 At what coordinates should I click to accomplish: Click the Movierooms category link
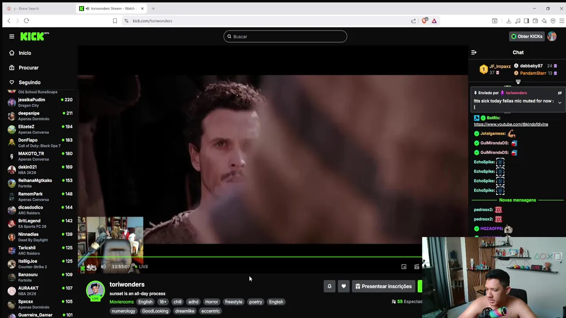[x=122, y=302]
